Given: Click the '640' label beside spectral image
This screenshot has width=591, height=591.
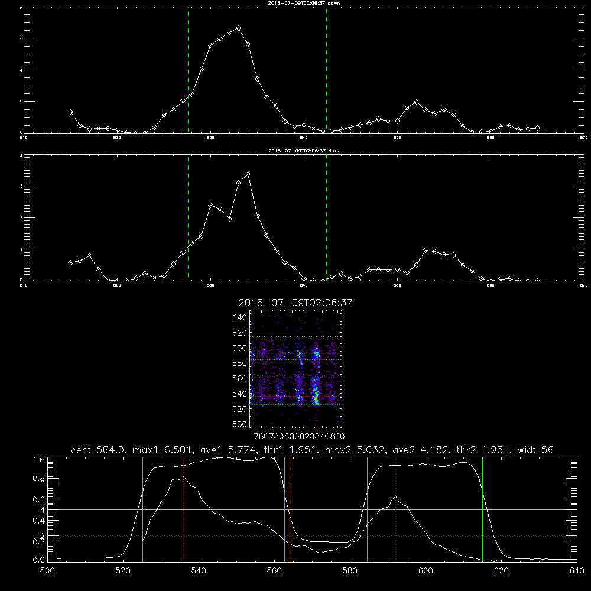Looking at the screenshot, I should tap(240, 317).
